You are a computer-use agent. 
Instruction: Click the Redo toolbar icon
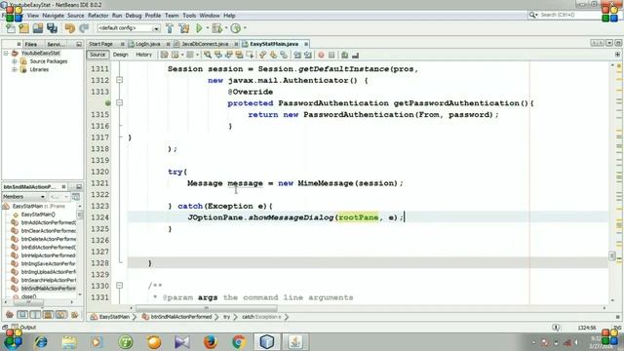tap(84, 28)
